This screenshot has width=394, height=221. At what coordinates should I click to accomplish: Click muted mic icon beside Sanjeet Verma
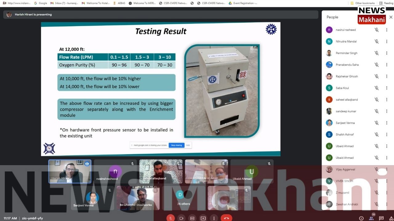[376, 123]
